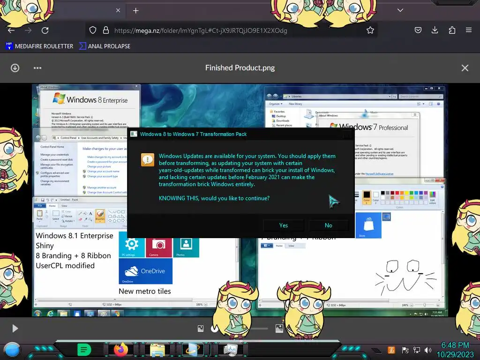Open the MEDIAFIRE ROULETTER bookmark
The height and width of the screenshot is (360, 480).
coord(39,46)
